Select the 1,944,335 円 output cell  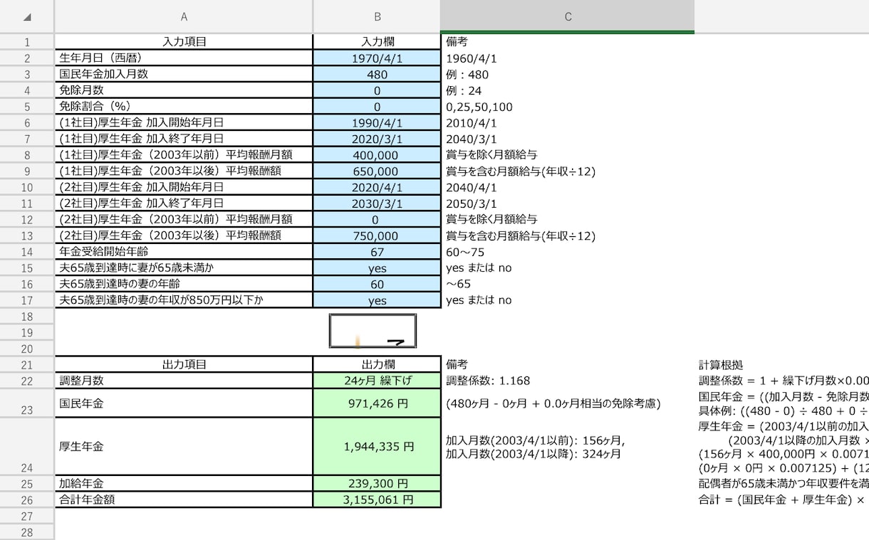tap(377, 447)
